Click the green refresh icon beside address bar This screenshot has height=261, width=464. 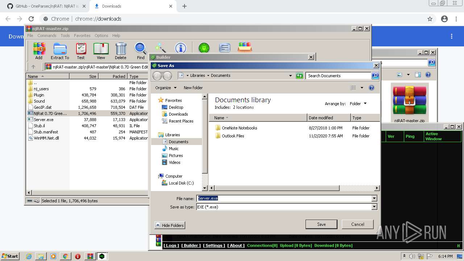[299, 76]
